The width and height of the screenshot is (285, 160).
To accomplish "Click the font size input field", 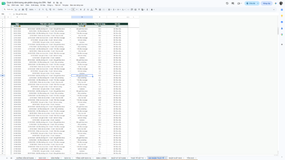I will (73, 10).
